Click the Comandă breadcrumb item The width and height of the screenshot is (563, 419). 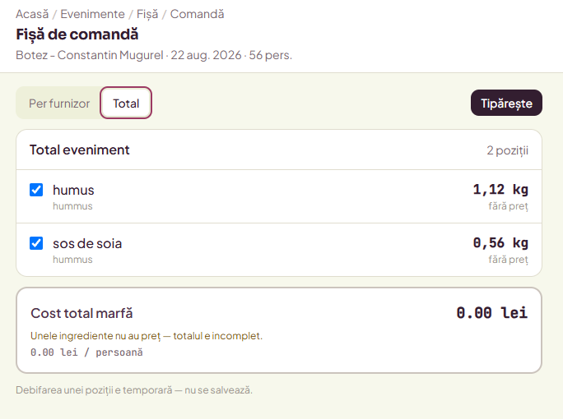tap(197, 14)
